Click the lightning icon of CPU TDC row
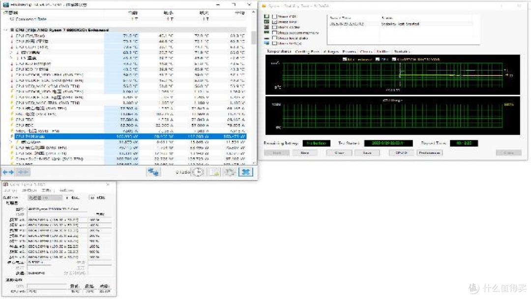Viewport: 531px width, 299px height. tap(12, 120)
